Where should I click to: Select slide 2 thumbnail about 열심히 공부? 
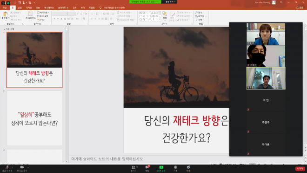(x=34, y=118)
